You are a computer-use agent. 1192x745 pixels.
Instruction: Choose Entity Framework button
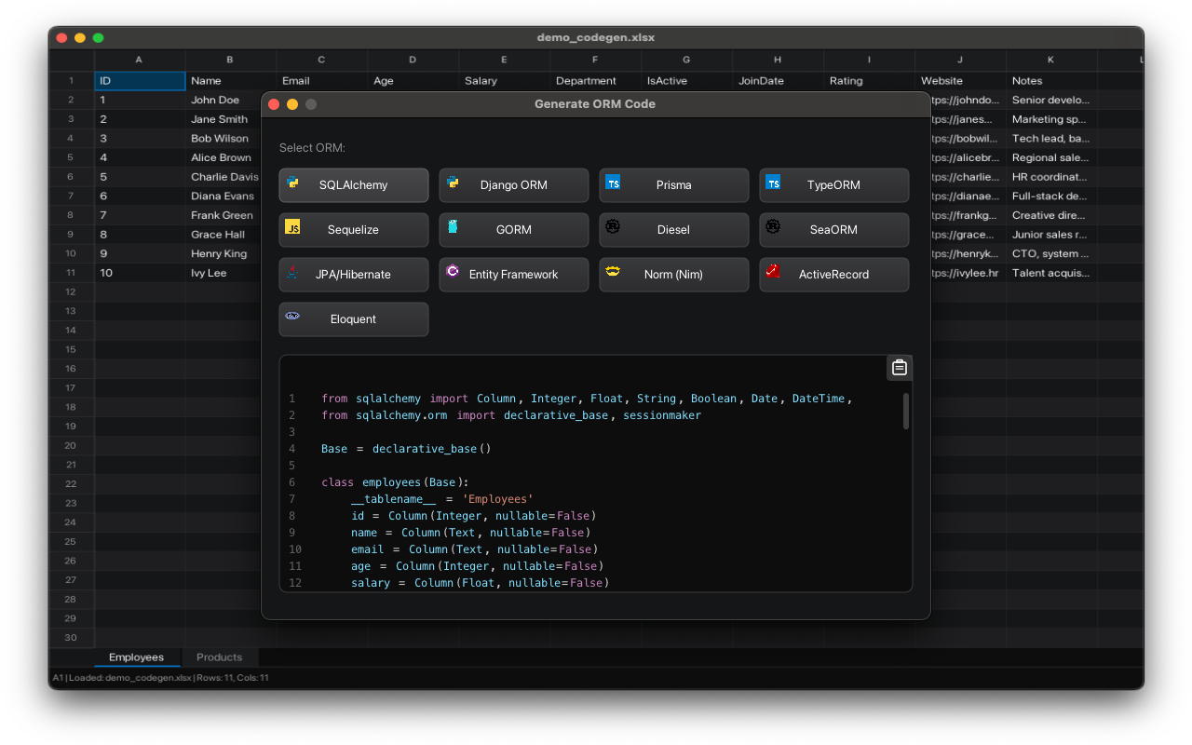coord(514,275)
